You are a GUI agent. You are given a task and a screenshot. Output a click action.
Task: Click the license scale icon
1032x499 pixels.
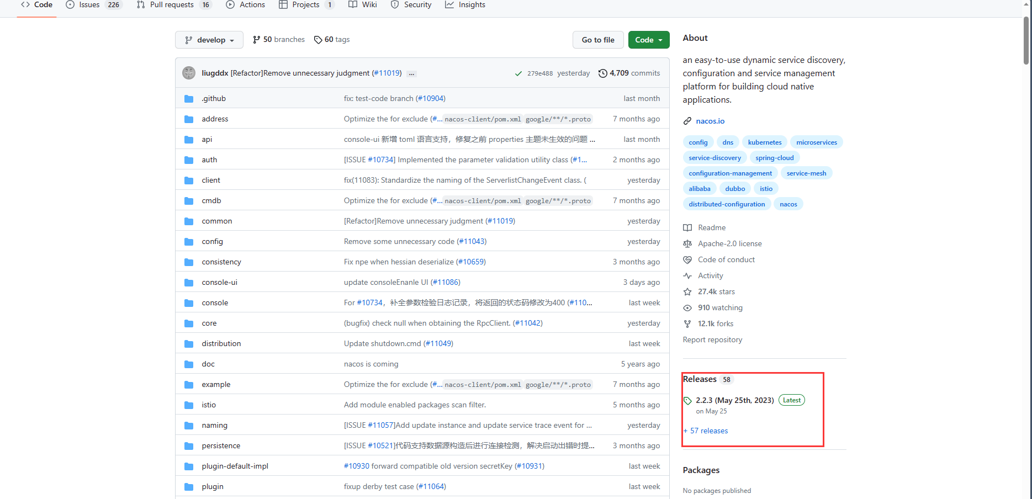click(687, 243)
